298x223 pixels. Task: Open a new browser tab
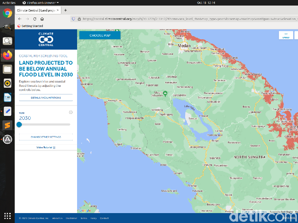coord(66,10)
